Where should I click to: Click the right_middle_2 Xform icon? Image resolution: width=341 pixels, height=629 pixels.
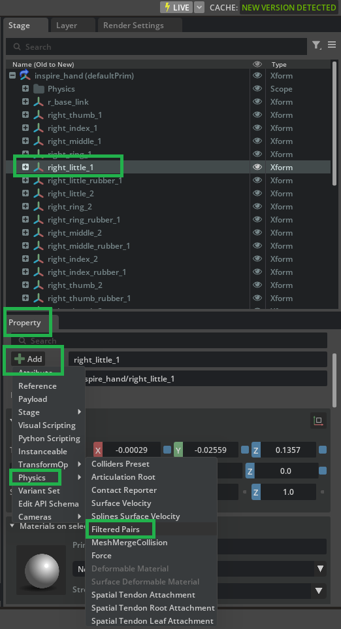[x=39, y=232]
